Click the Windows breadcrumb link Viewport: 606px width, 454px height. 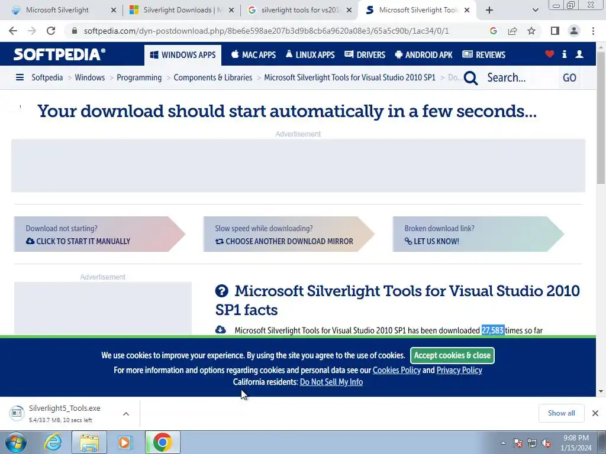[90, 77]
